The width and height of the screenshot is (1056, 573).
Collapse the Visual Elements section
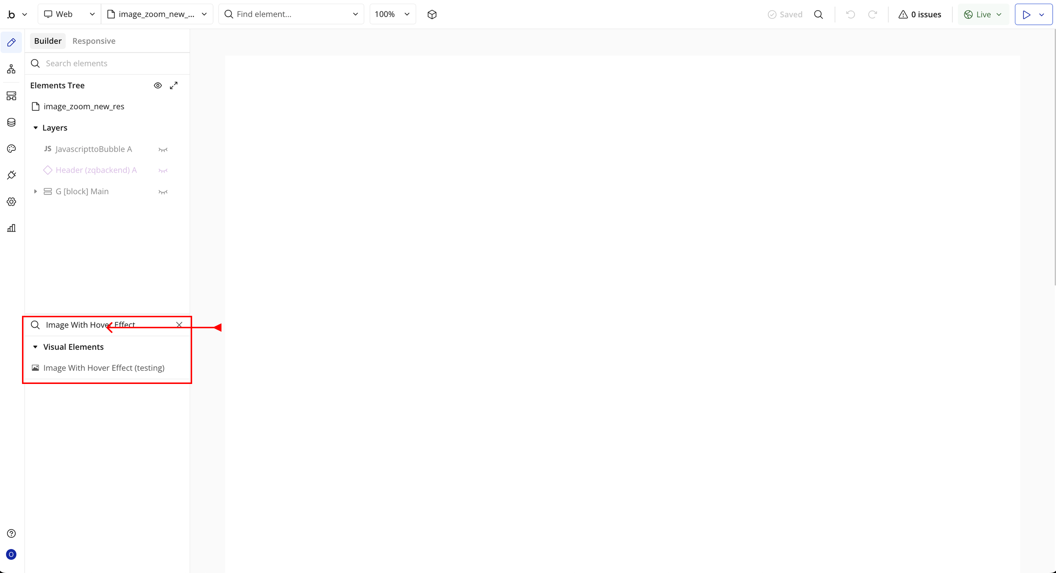point(35,347)
